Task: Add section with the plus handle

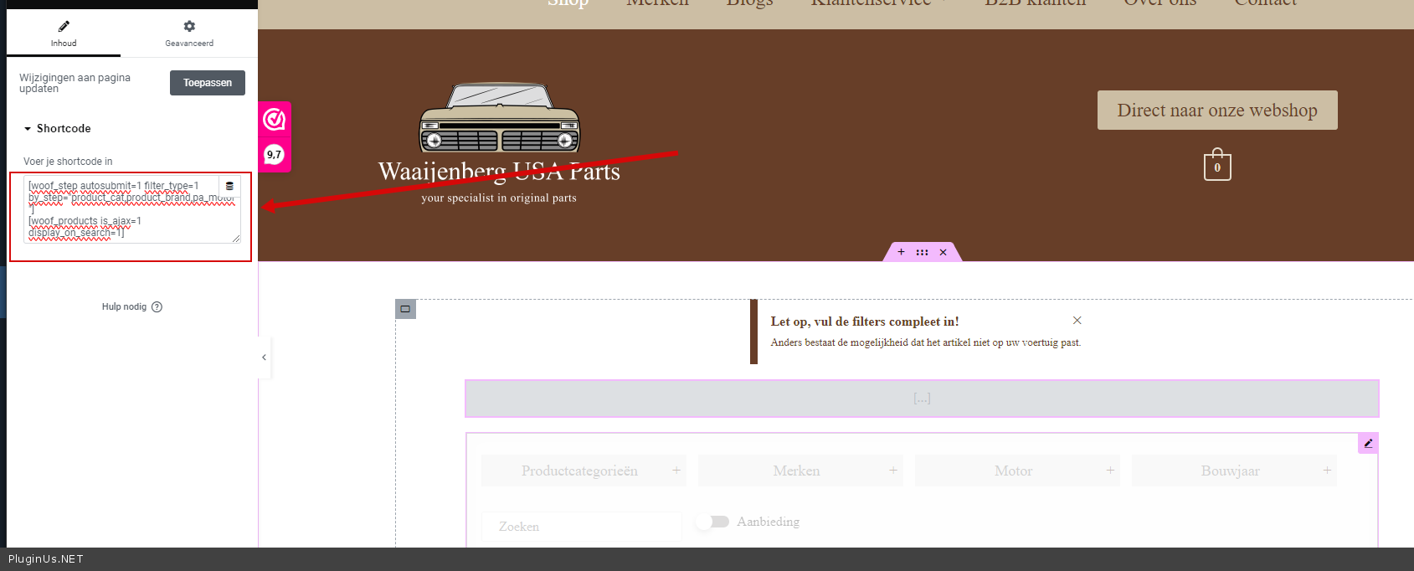Action: pos(901,252)
